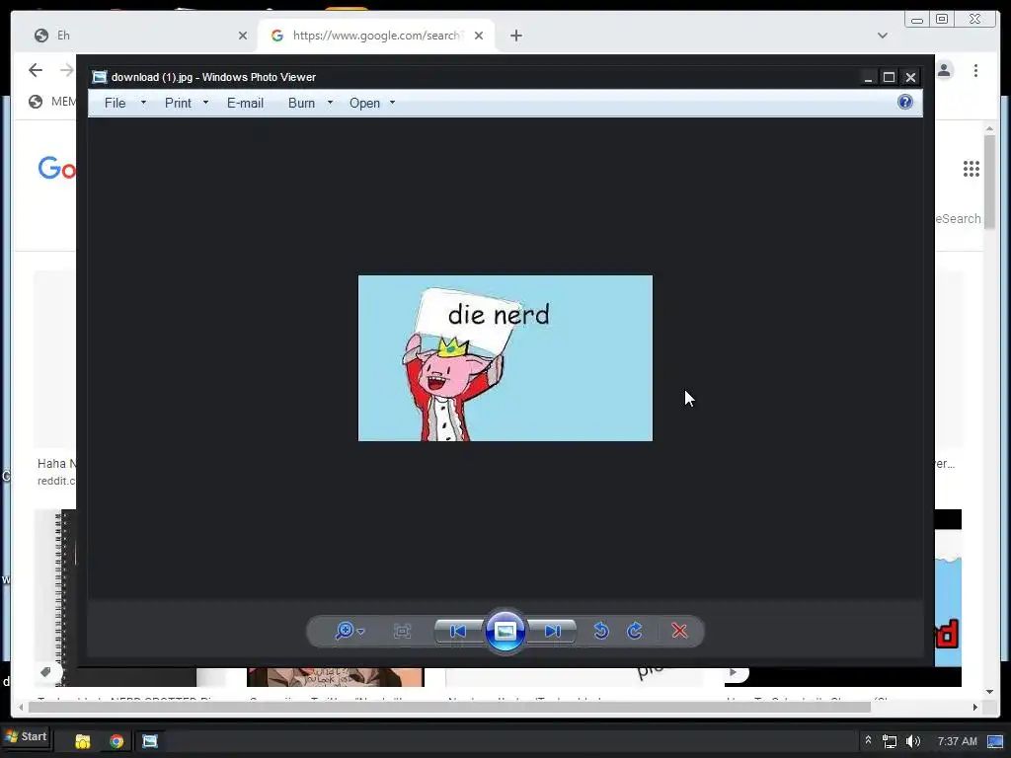Open the Burn menu
Viewport: 1011px width, 758px height.
tap(301, 103)
